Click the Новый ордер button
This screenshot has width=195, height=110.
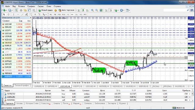[45, 10]
